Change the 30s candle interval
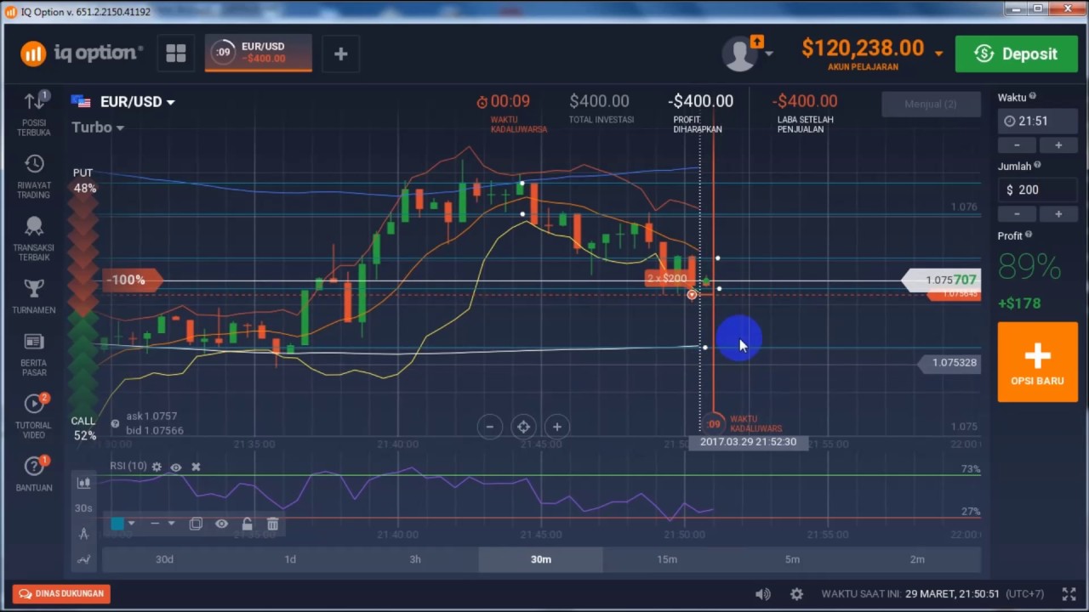This screenshot has width=1089, height=612. click(83, 508)
